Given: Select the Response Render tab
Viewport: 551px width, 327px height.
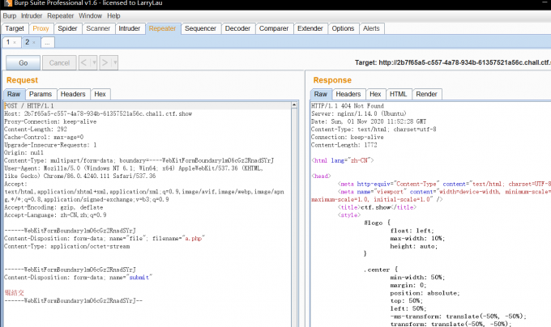Looking at the screenshot, I should coord(426,94).
